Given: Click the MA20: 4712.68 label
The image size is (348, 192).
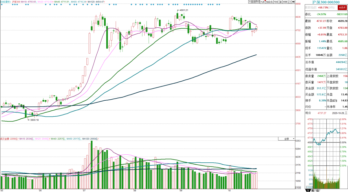Looking at the screenshot, I should 45,2.
